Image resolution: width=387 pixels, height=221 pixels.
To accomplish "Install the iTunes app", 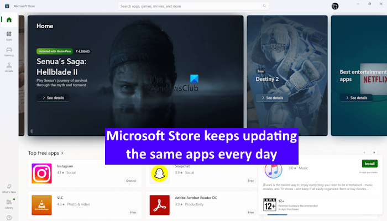I will click(369, 164).
